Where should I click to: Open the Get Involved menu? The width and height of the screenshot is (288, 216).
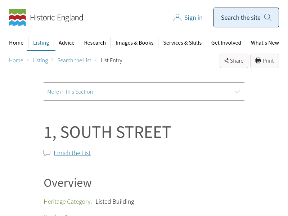coord(226,43)
